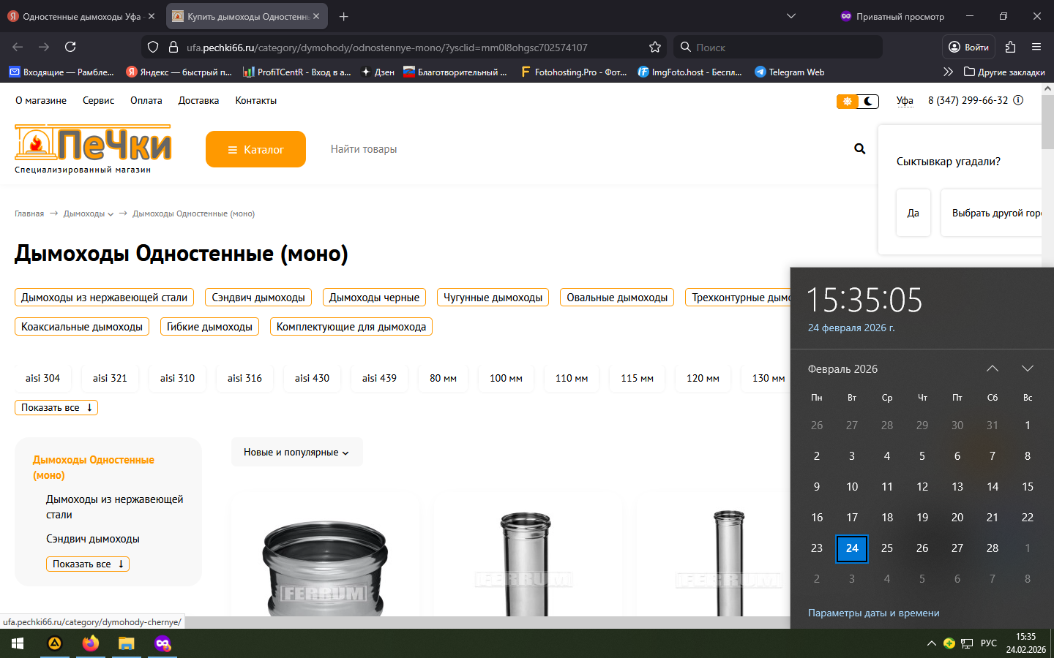
Task: Select the aisi 304 filter
Action: (42, 378)
